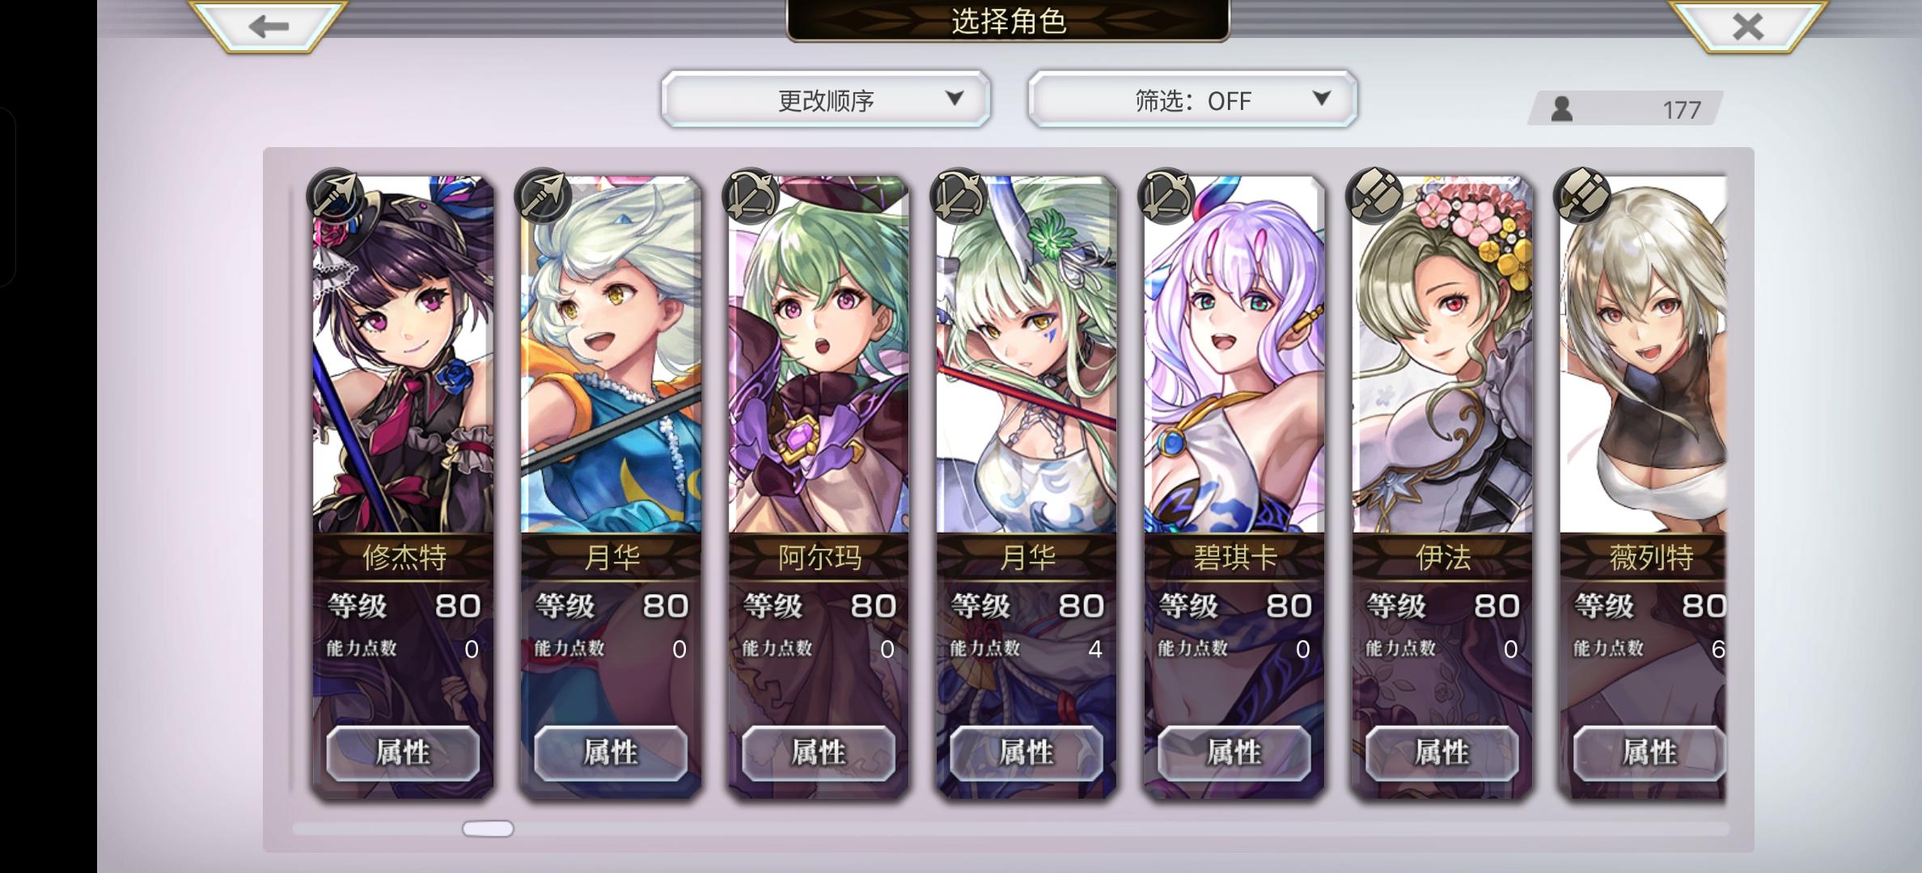Select the green-haired 月华 with horn portrait

pyautogui.click(x=1027, y=356)
